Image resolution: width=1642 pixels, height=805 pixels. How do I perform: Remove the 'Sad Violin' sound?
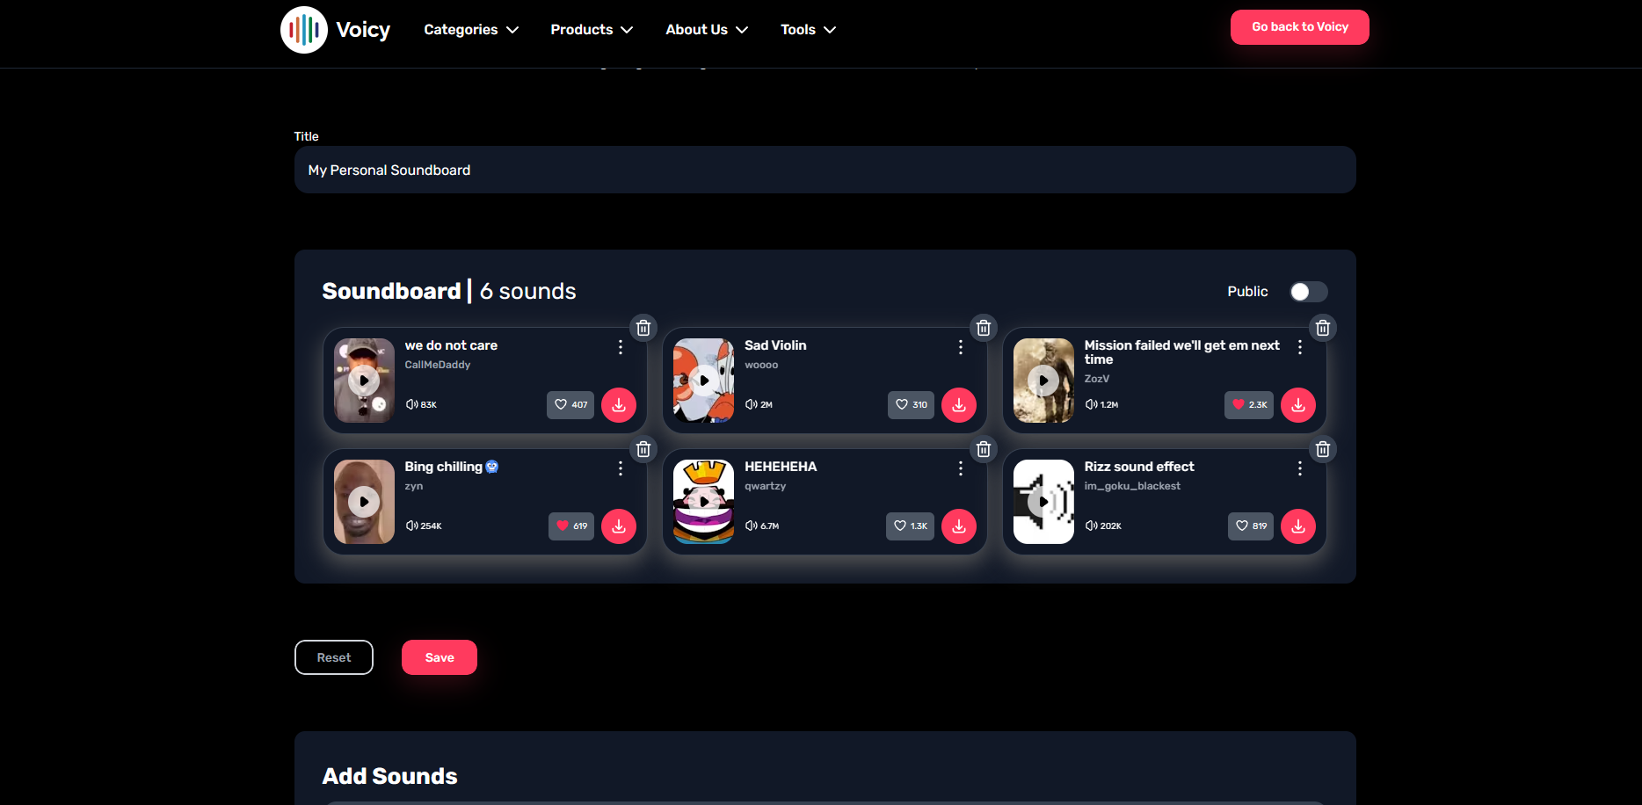(x=983, y=327)
